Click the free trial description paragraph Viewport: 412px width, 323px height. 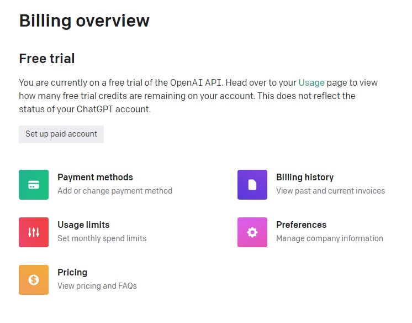pos(198,96)
